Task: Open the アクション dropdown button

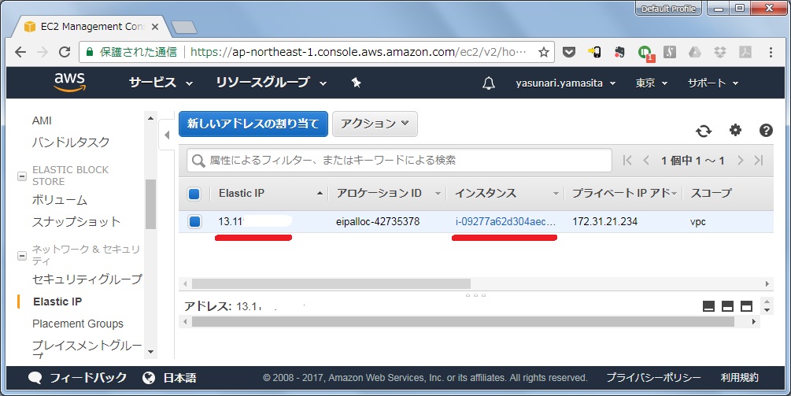Action: [x=375, y=124]
